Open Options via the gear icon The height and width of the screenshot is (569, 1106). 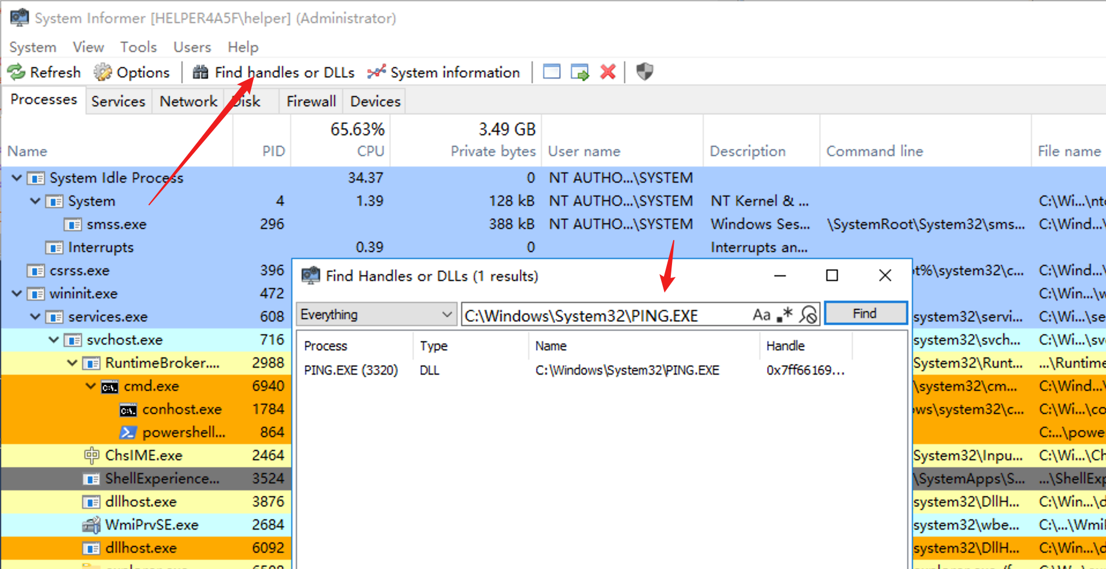[x=103, y=72]
